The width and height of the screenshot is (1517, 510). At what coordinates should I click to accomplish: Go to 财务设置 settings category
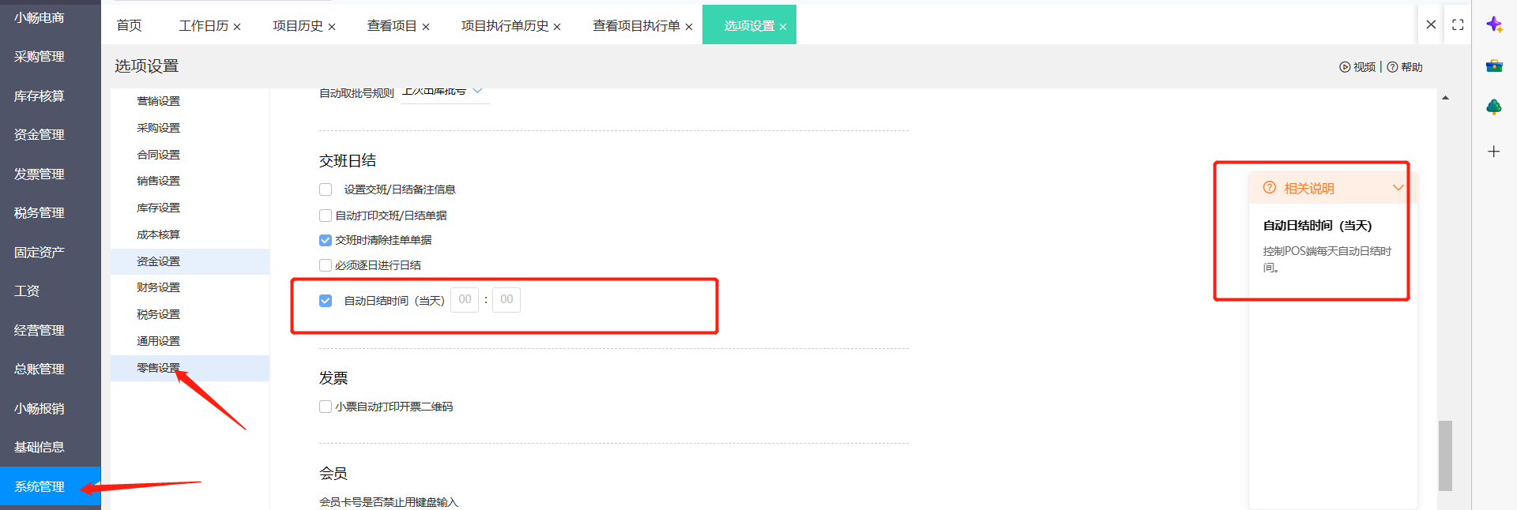[158, 287]
